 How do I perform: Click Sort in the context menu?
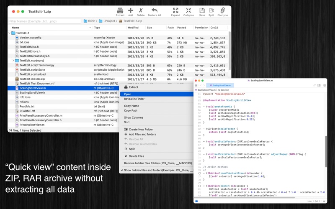click(157, 122)
